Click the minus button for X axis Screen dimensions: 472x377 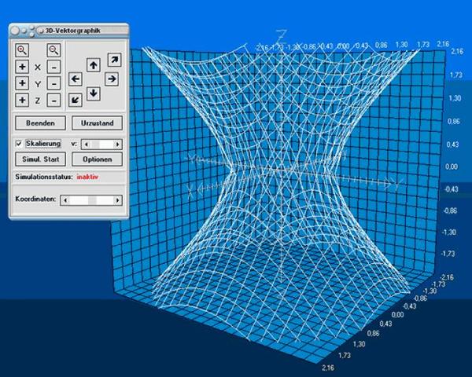point(53,67)
